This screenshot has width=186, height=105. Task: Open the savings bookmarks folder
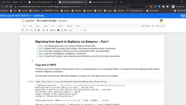108,11
